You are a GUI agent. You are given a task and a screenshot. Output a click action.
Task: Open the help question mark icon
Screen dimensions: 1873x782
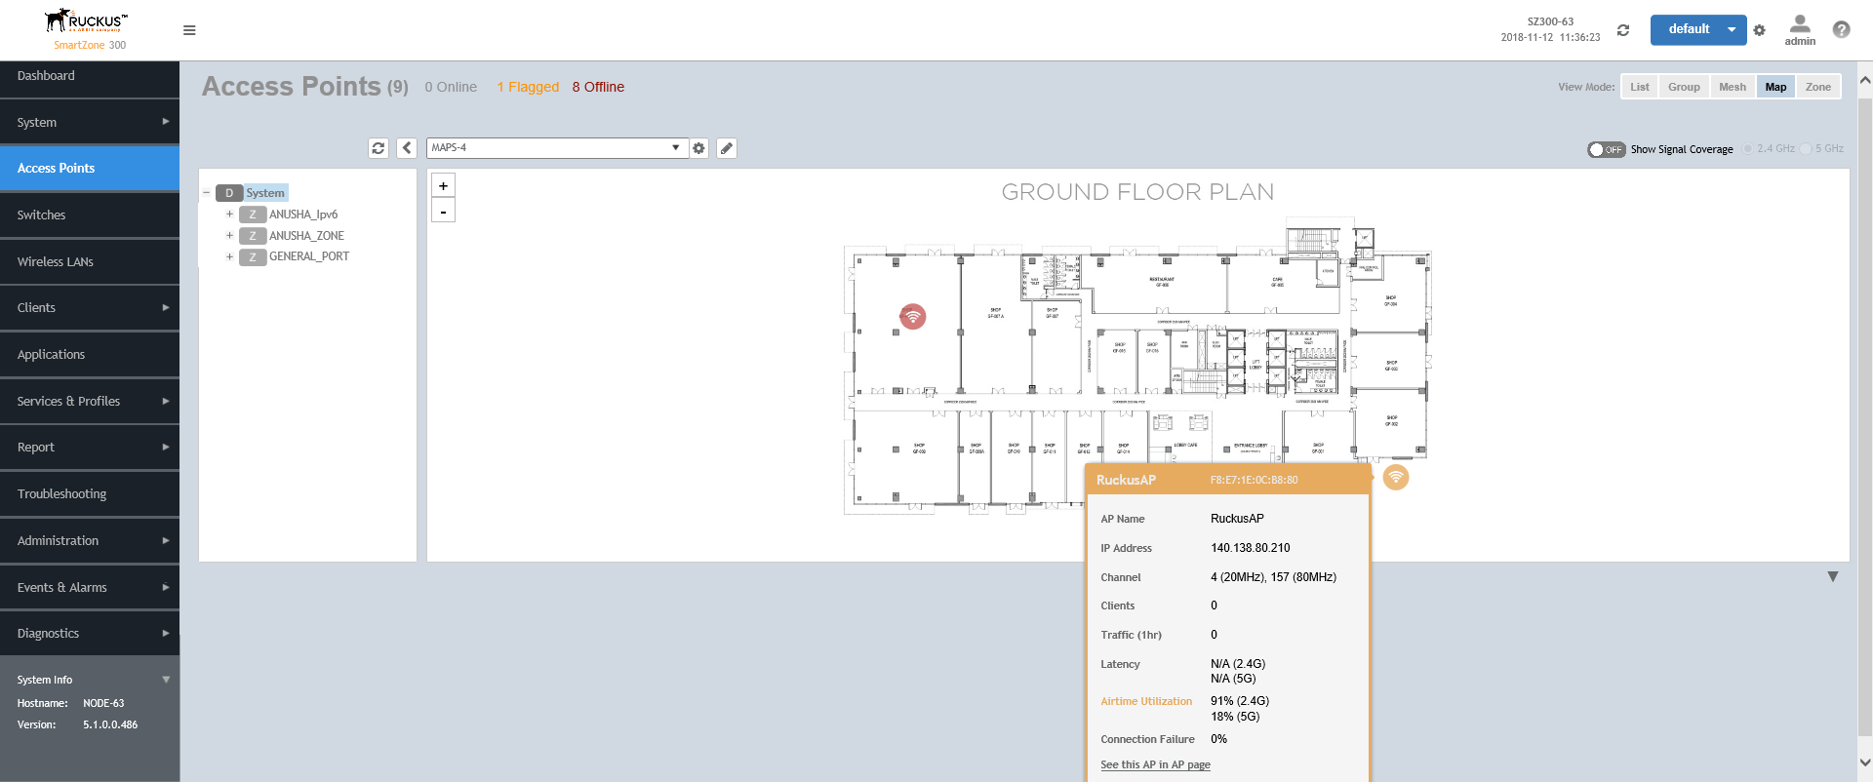point(1841,29)
